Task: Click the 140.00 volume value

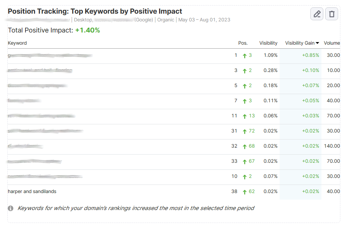Action: tap(332, 146)
